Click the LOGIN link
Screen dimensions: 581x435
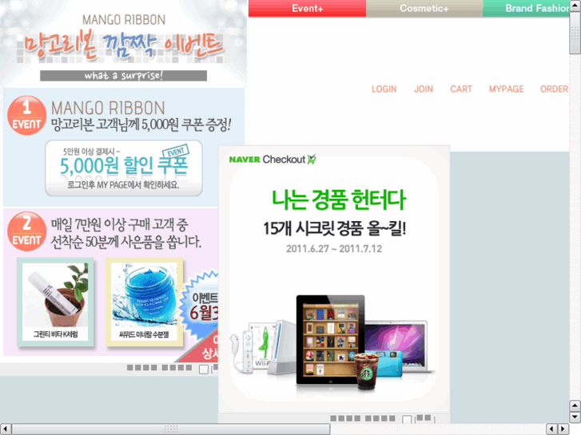384,89
